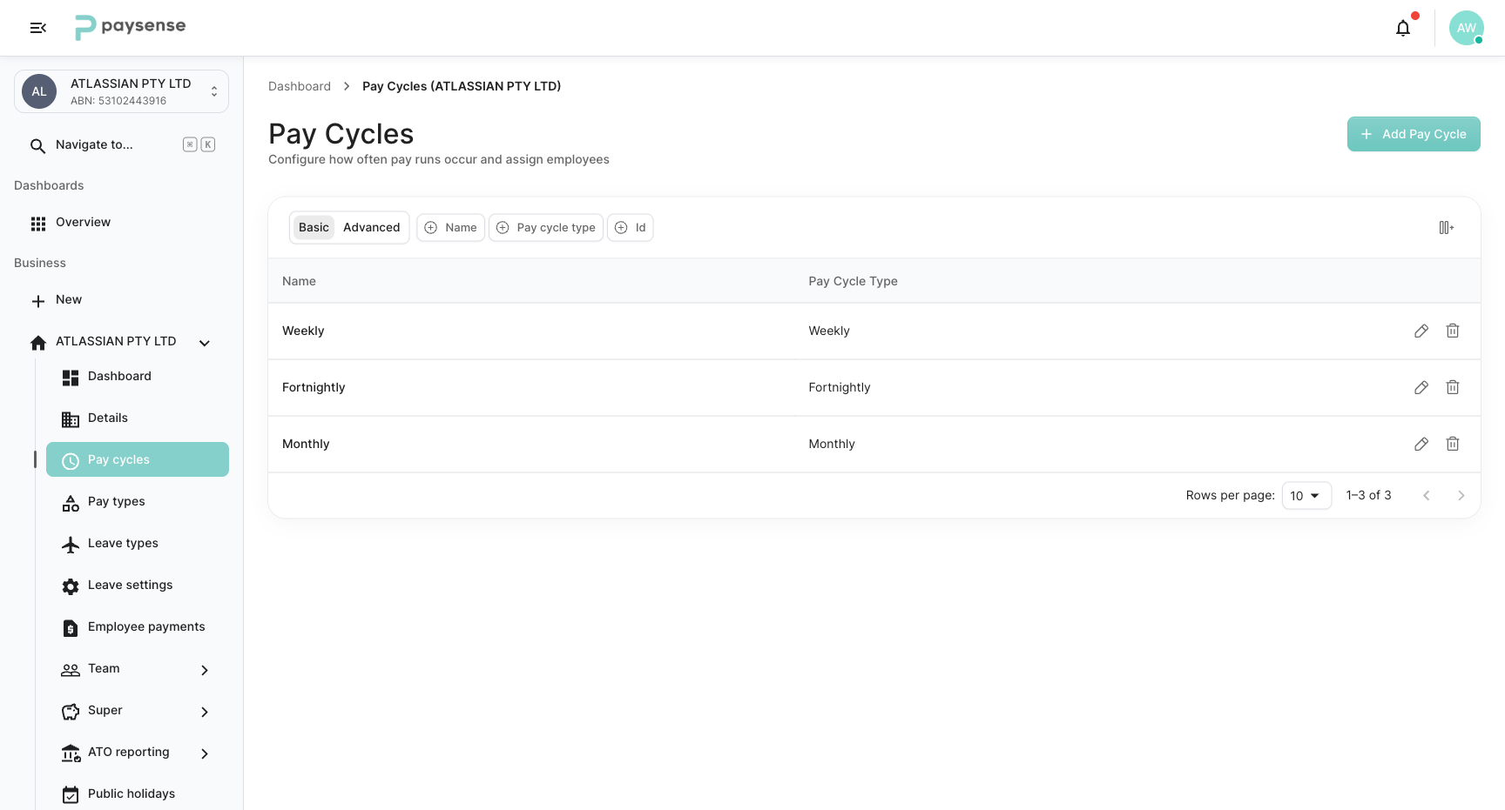Open Leave settings page

click(x=138, y=585)
